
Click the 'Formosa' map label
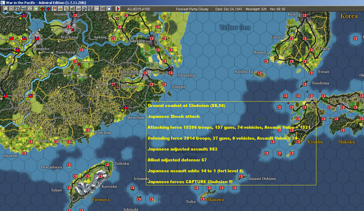pos(100,200)
